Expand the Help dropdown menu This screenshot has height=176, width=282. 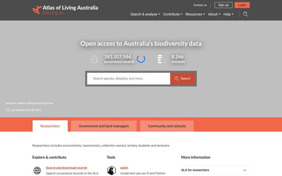click(228, 14)
